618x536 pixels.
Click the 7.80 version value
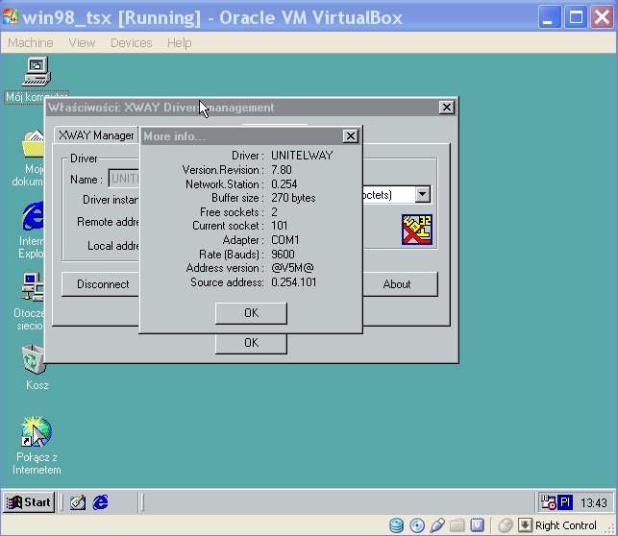(x=282, y=170)
